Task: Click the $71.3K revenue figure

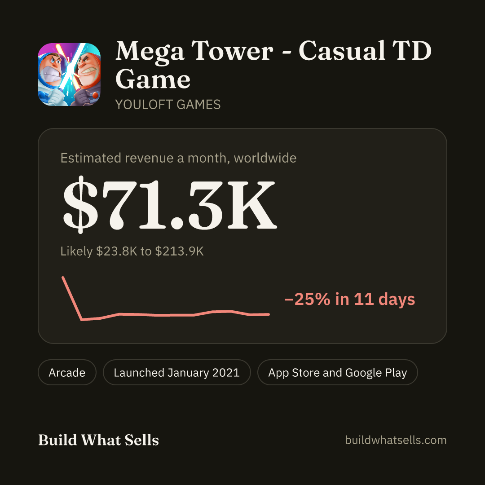Action: (169, 204)
